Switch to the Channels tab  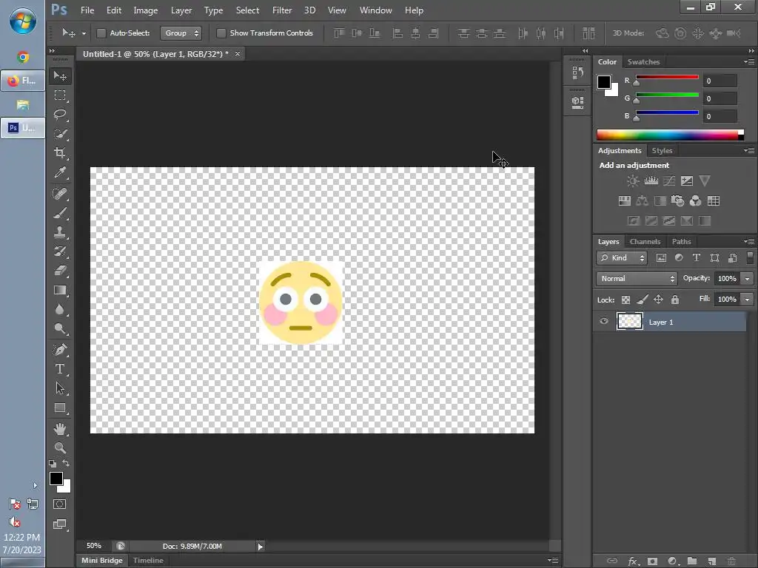coord(645,242)
